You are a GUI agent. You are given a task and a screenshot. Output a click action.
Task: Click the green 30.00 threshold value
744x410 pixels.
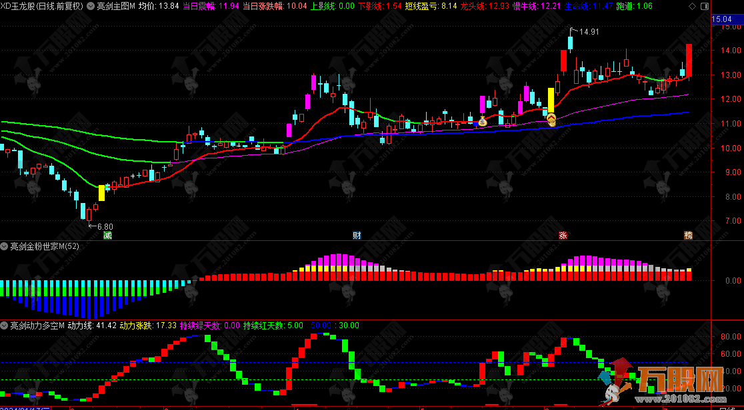click(x=349, y=325)
